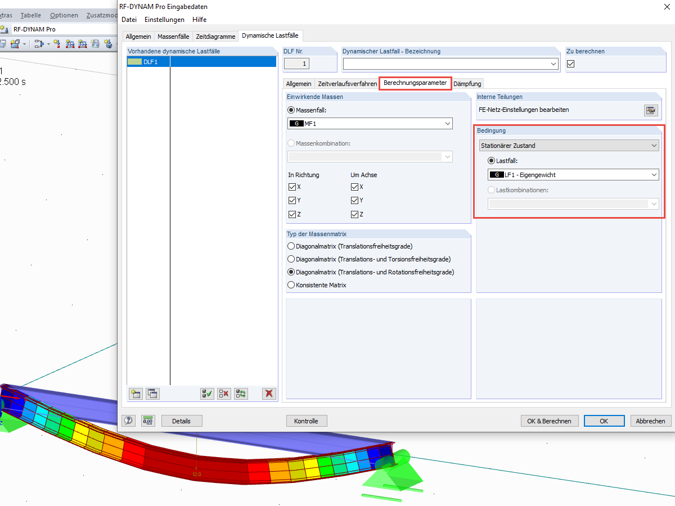Image resolution: width=675 pixels, height=506 pixels.
Task: Toggle In Richtung Z checkbox
Action: (292, 214)
